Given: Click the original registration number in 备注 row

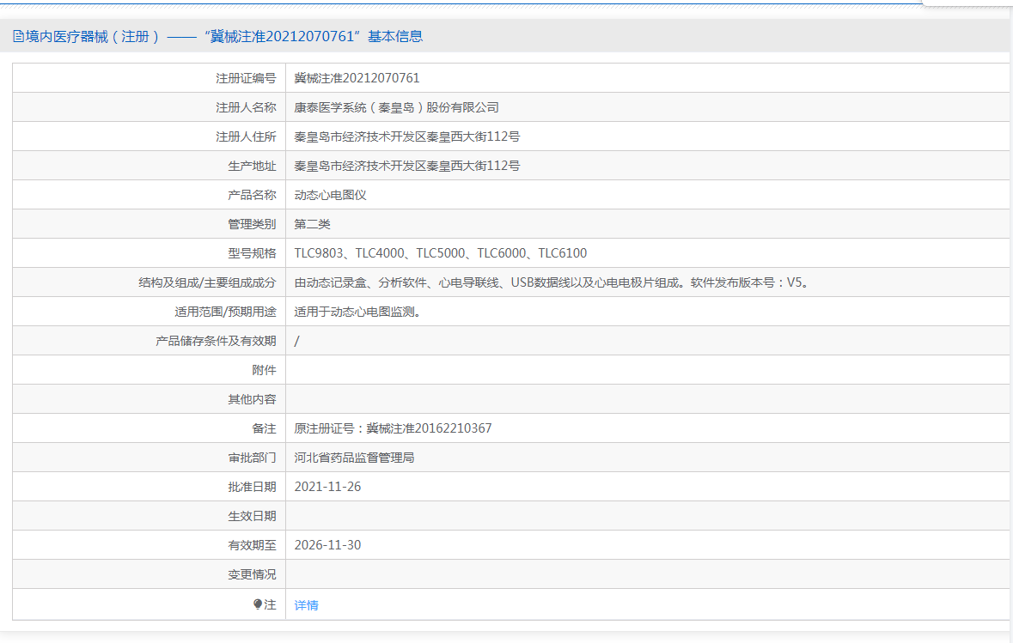Looking at the screenshot, I should [x=393, y=428].
